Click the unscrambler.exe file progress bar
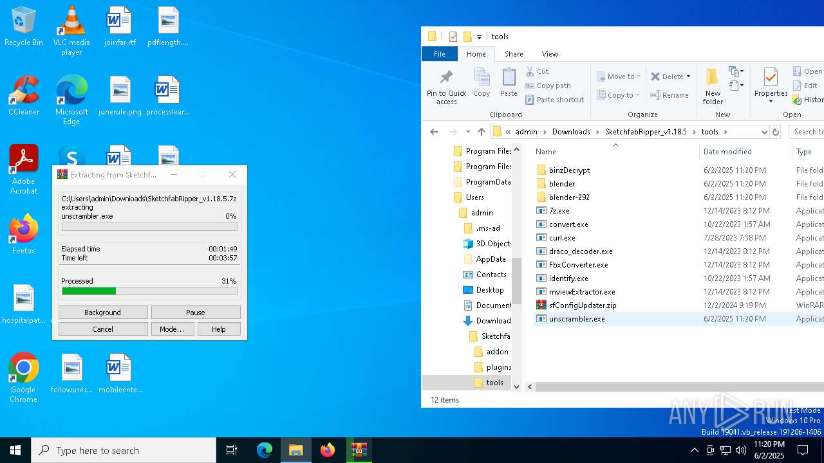The image size is (824, 463). tap(149, 226)
